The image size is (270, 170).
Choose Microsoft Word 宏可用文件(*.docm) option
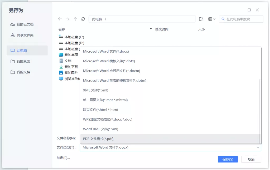[170, 71]
